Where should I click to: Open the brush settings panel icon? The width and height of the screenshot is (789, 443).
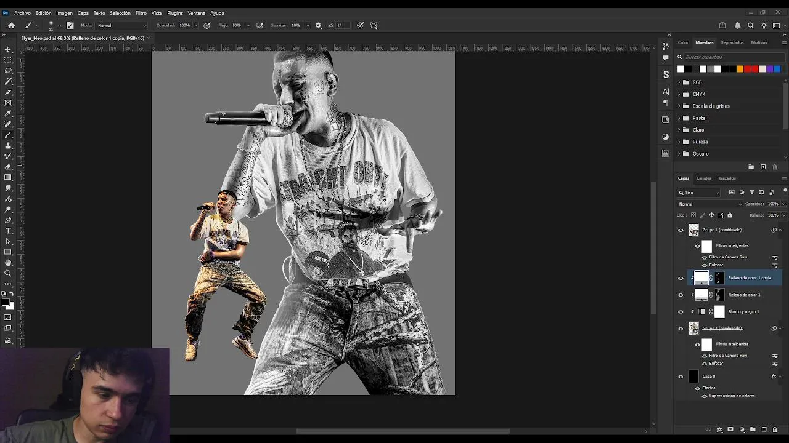(x=70, y=25)
